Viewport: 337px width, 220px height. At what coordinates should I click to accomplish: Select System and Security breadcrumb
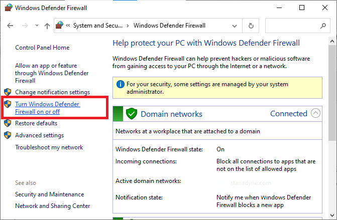point(98,25)
